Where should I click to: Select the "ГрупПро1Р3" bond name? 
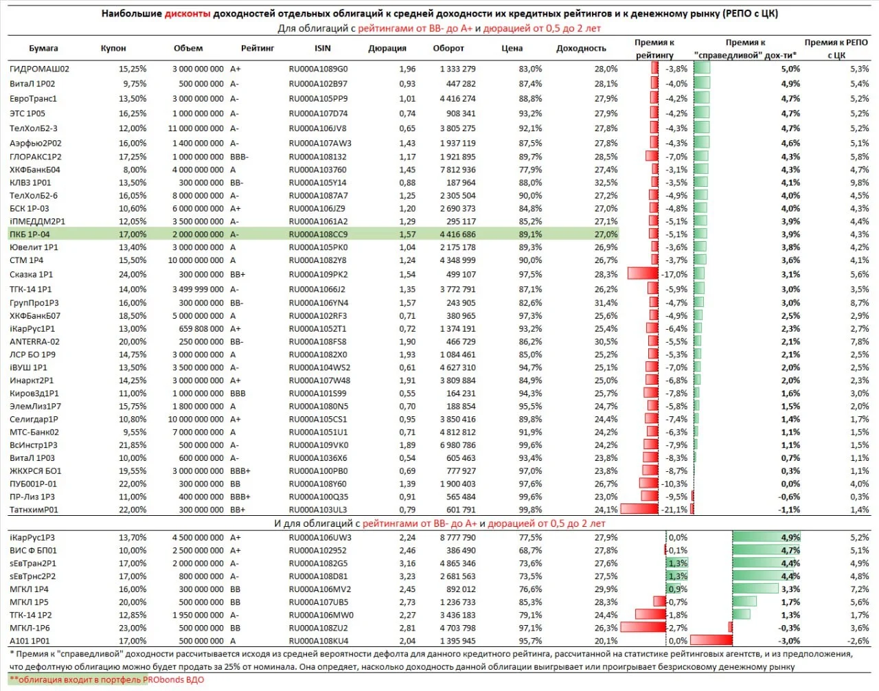(x=34, y=303)
